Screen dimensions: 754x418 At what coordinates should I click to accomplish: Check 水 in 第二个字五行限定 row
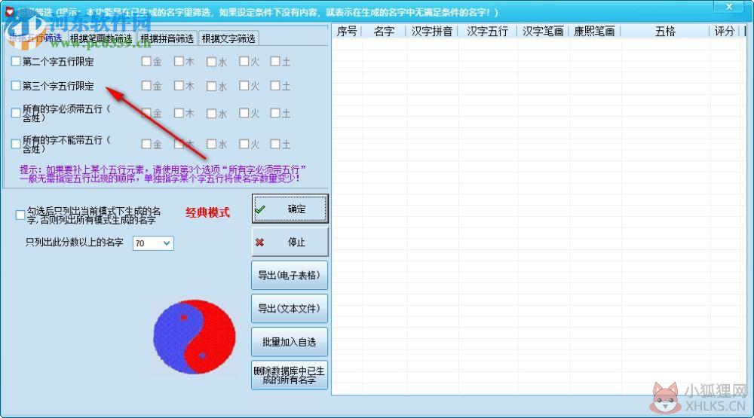[212, 62]
